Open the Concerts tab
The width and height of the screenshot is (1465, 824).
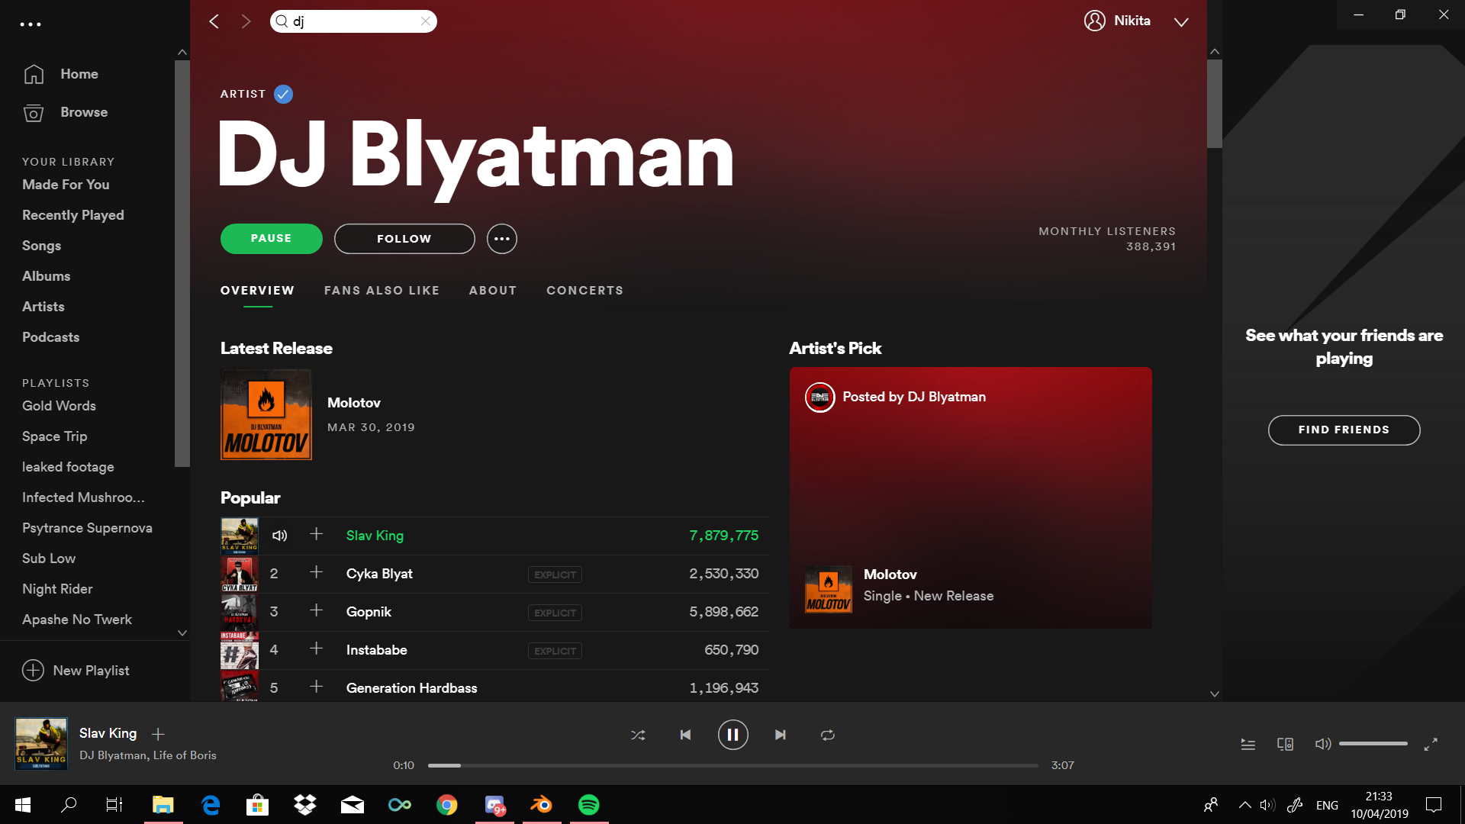point(584,291)
